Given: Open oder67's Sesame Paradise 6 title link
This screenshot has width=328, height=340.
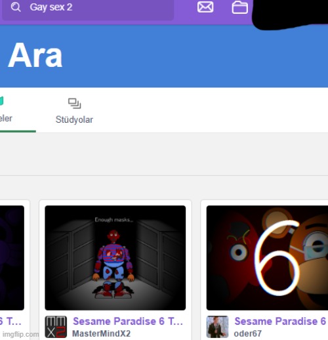Looking at the screenshot, I should click(x=280, y=321).
